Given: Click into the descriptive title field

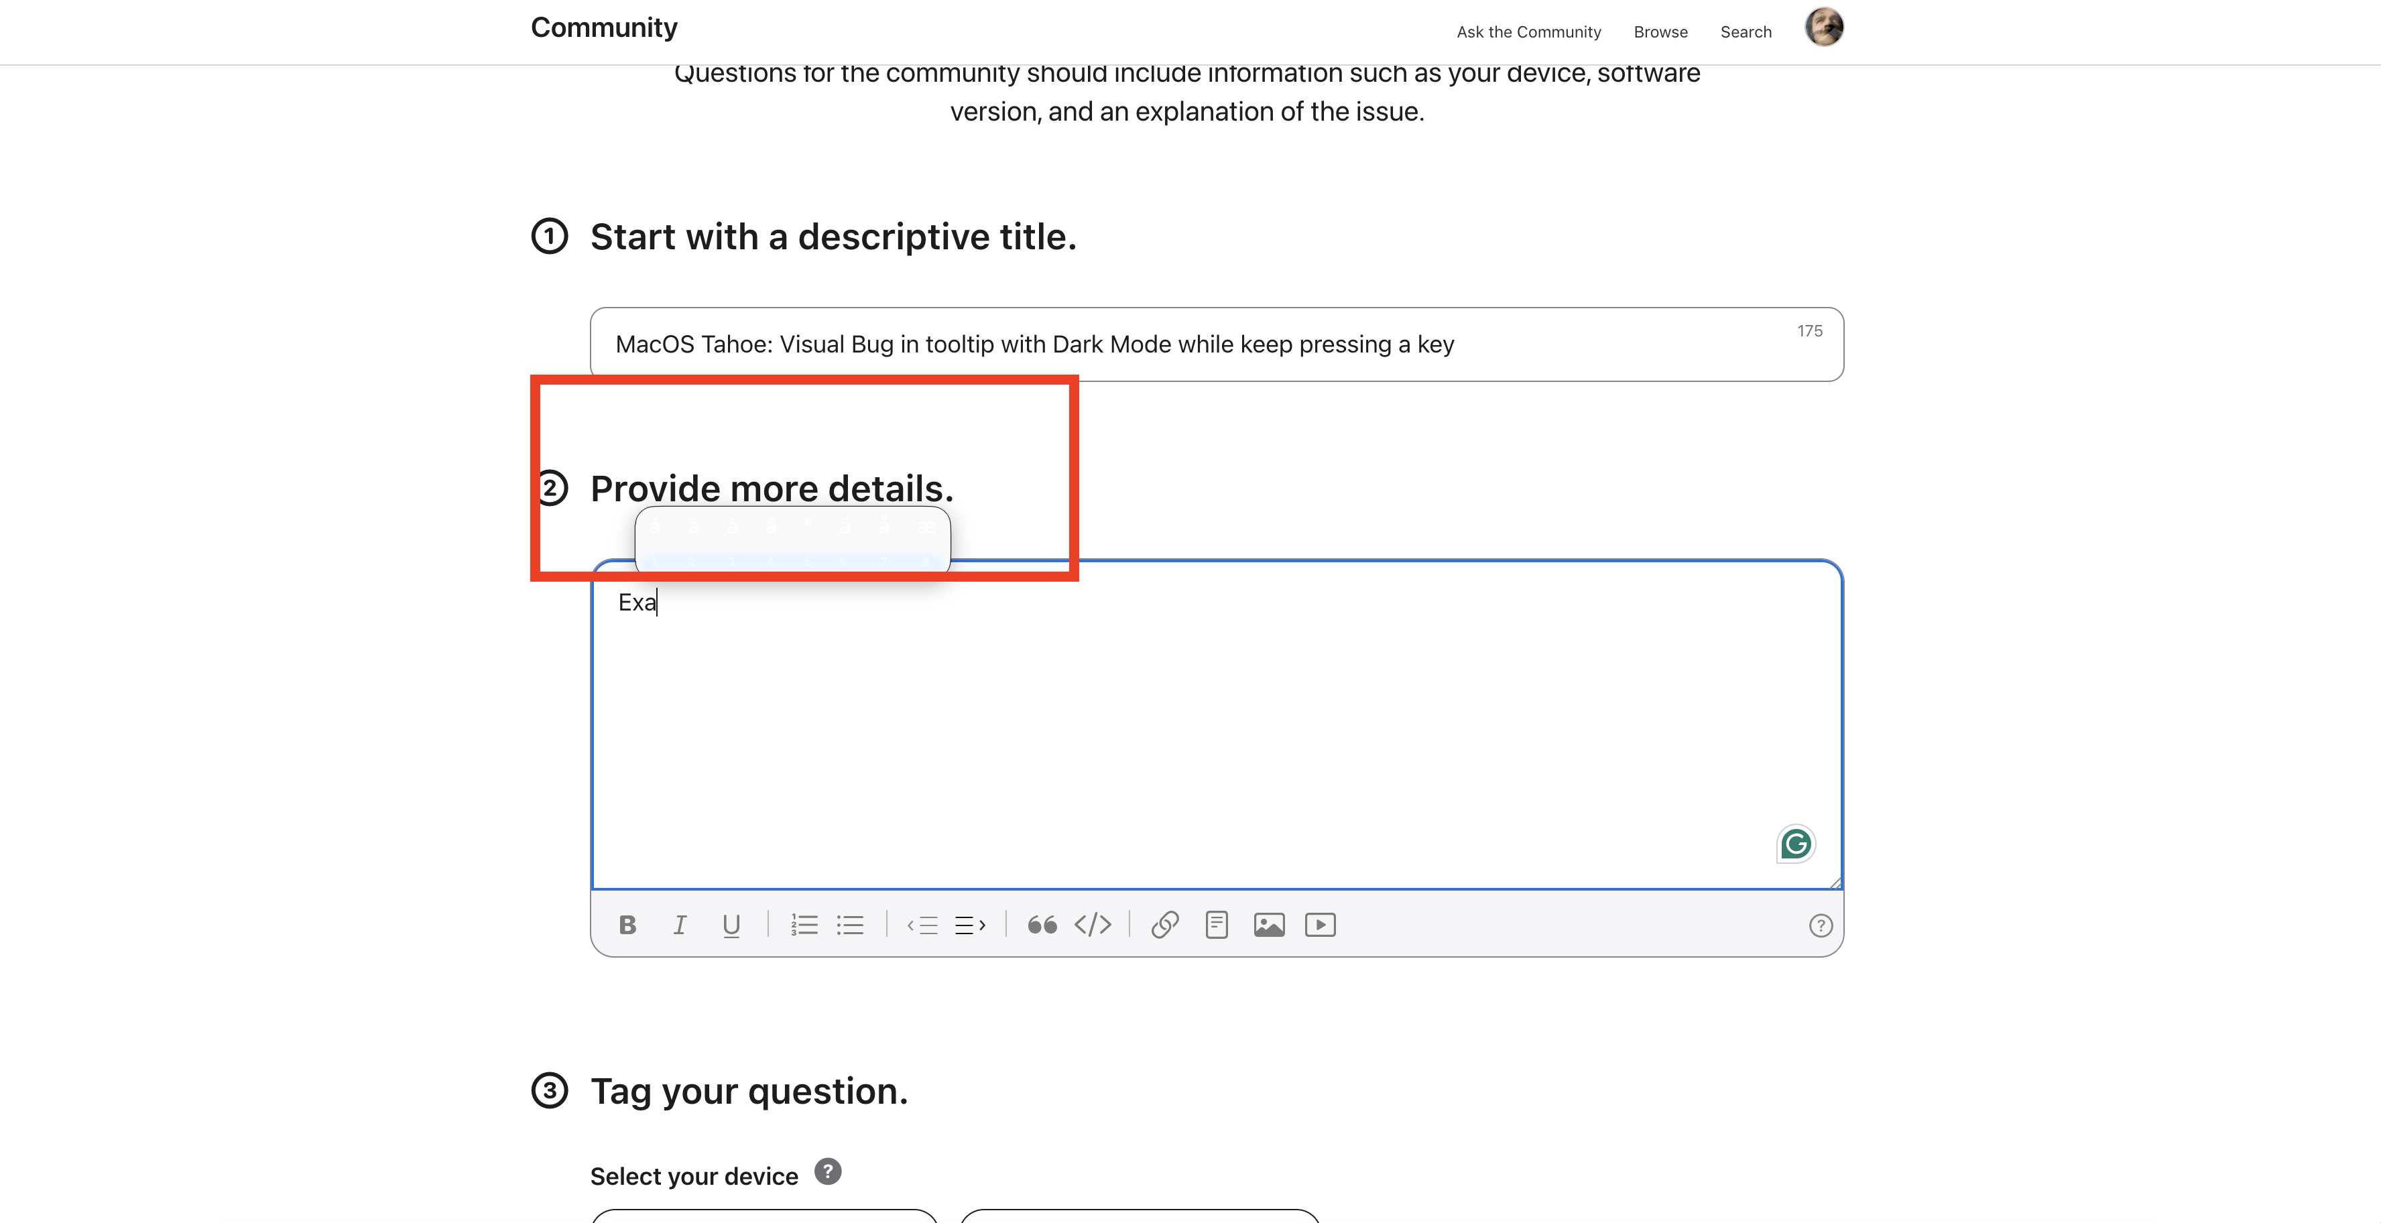Looking at the screenshot, I should pyautogui.click(x=1202, y=344).
